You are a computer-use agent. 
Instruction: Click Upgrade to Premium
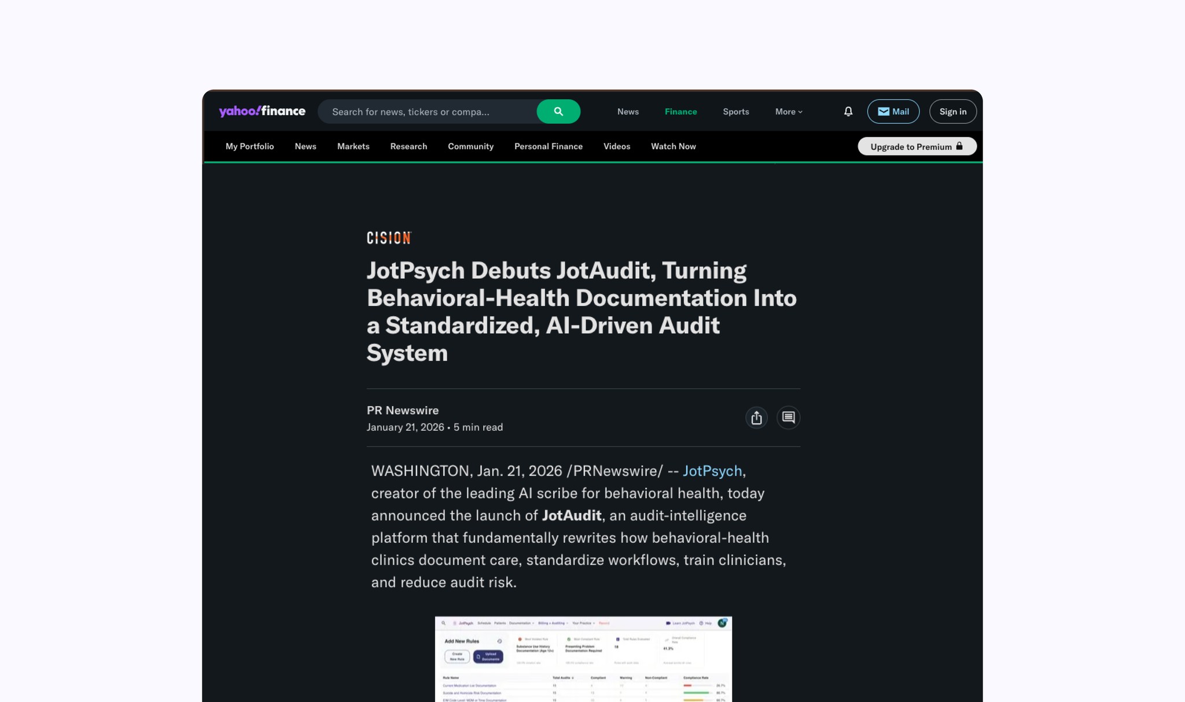(x=911, y=146)
